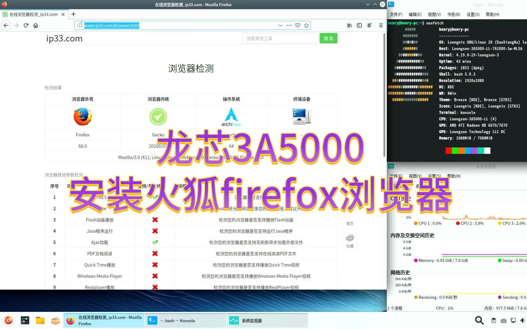Open Konsole 编辑(E) menu
Image resolution: width=527 pixels, height=329 pixels.
click(x=415, y=14)
